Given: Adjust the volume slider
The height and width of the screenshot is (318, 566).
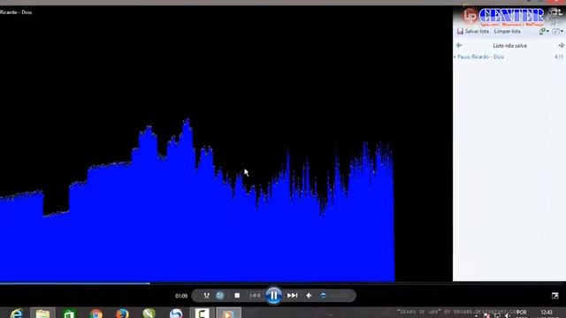Looking at the screenshot, I should coord(334,296).
